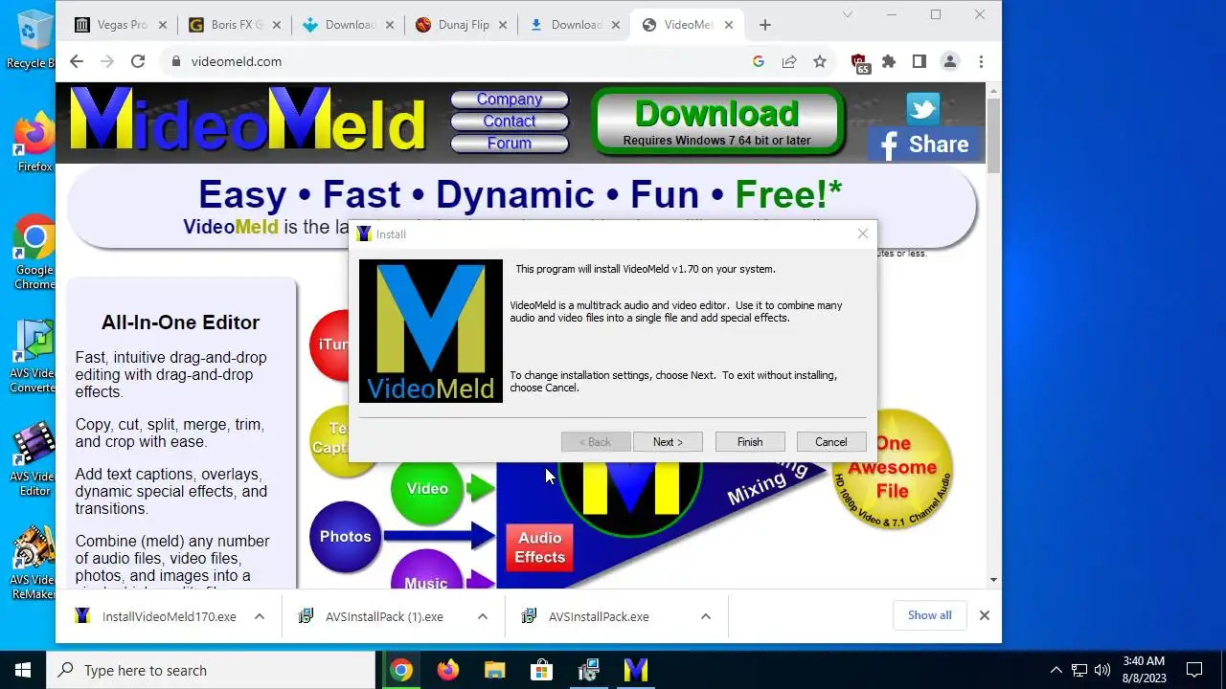Click the VideoMeld installer taskbar icon
Viewport: 1226px width, 689px height.
click(635, 670)
